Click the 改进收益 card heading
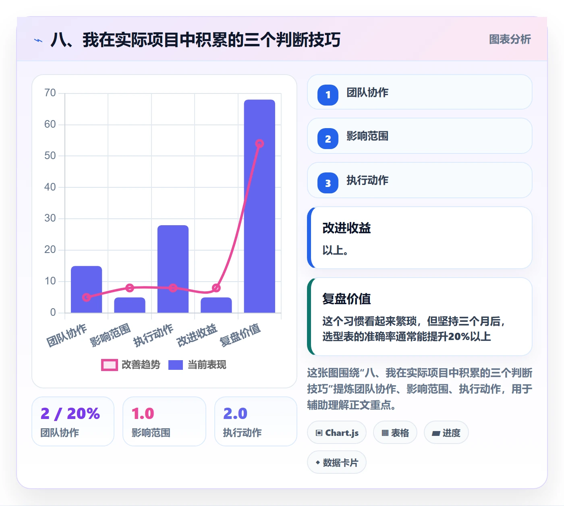 click(x=346, y=228)
